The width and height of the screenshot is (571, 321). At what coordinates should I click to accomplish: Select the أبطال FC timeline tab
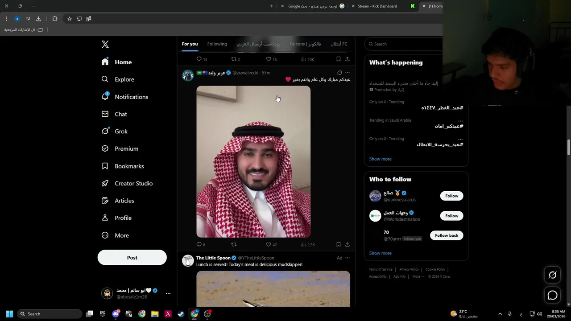[339, 44]
